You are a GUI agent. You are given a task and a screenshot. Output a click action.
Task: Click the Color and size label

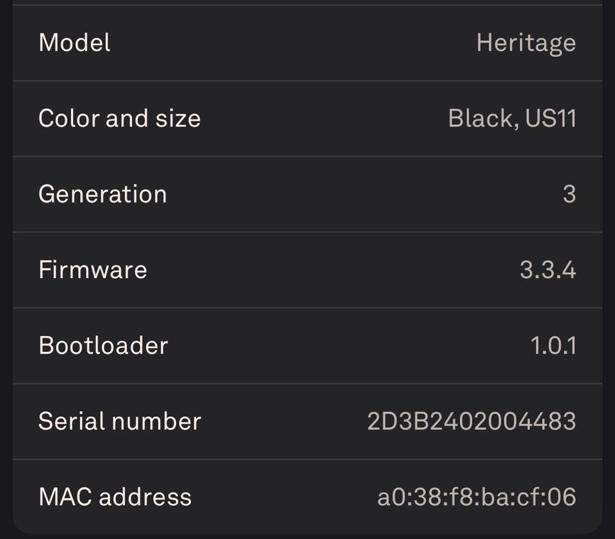[119, 119]
